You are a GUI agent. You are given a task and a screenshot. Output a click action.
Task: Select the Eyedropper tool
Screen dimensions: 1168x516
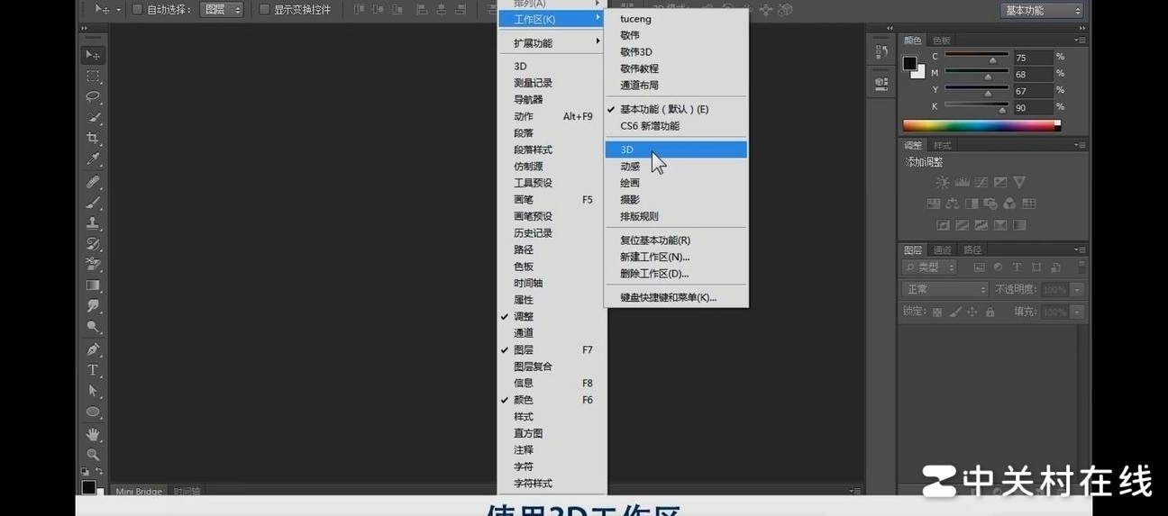[x=93, y=159]
